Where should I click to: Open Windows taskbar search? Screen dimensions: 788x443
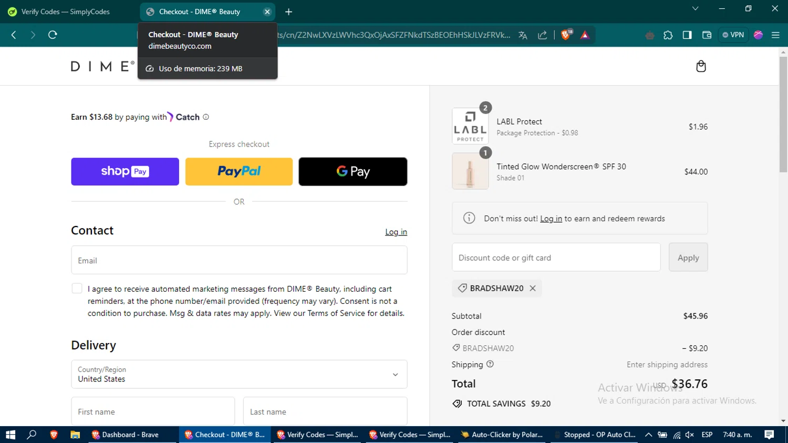point(32,435)
